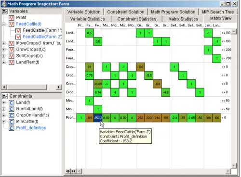Click the 38.48 coefficient matrix cell
Image resolution: width=241 pixels, height=177 pixels.
98,84
